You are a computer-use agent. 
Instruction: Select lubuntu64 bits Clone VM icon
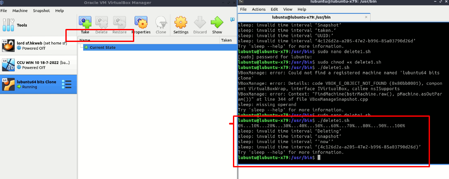8,84
